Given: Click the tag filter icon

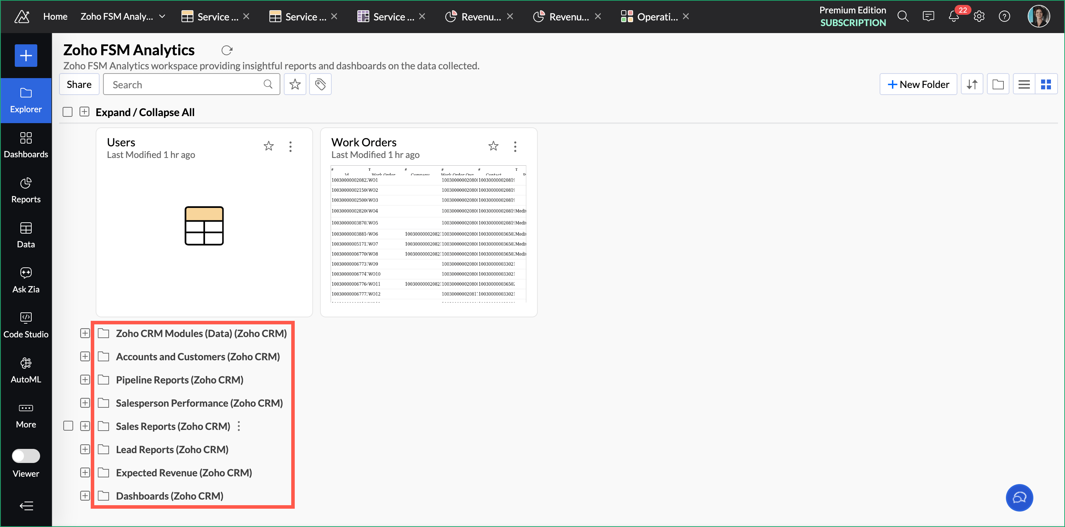Looking at the screenshot, I should point(320,84).
